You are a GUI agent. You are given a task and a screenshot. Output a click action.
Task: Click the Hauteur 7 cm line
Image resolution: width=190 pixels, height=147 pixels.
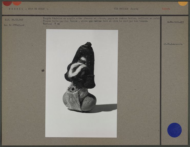click(51, 24)
